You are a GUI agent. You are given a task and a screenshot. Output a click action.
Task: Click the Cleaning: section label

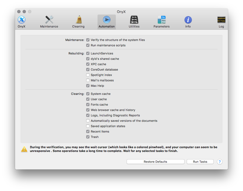78,94
